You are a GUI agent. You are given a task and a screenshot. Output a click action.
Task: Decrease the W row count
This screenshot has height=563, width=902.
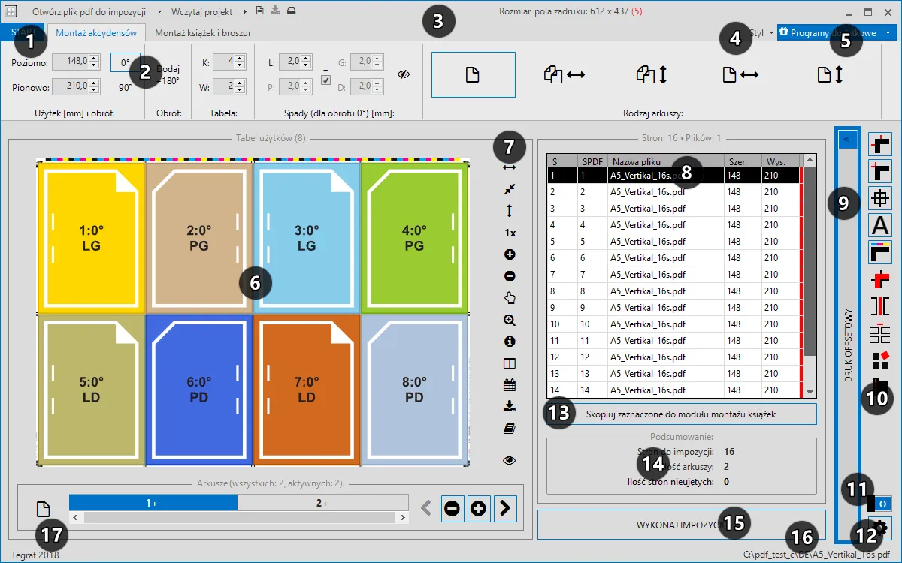pos(241,91)
